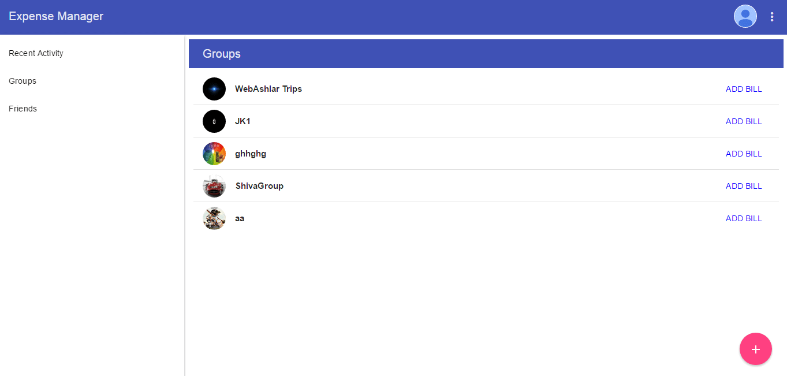This screenshot has height=376, width=787.
Task: Select the WebAshlar Trips group avatar
Action: coord(214,89)
